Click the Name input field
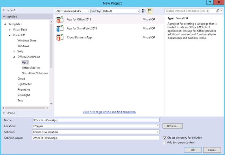The height and width of the screenshot is (155, 225). coord(96,120)
